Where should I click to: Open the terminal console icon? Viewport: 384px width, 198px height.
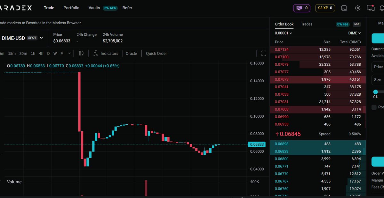point(344,8)
